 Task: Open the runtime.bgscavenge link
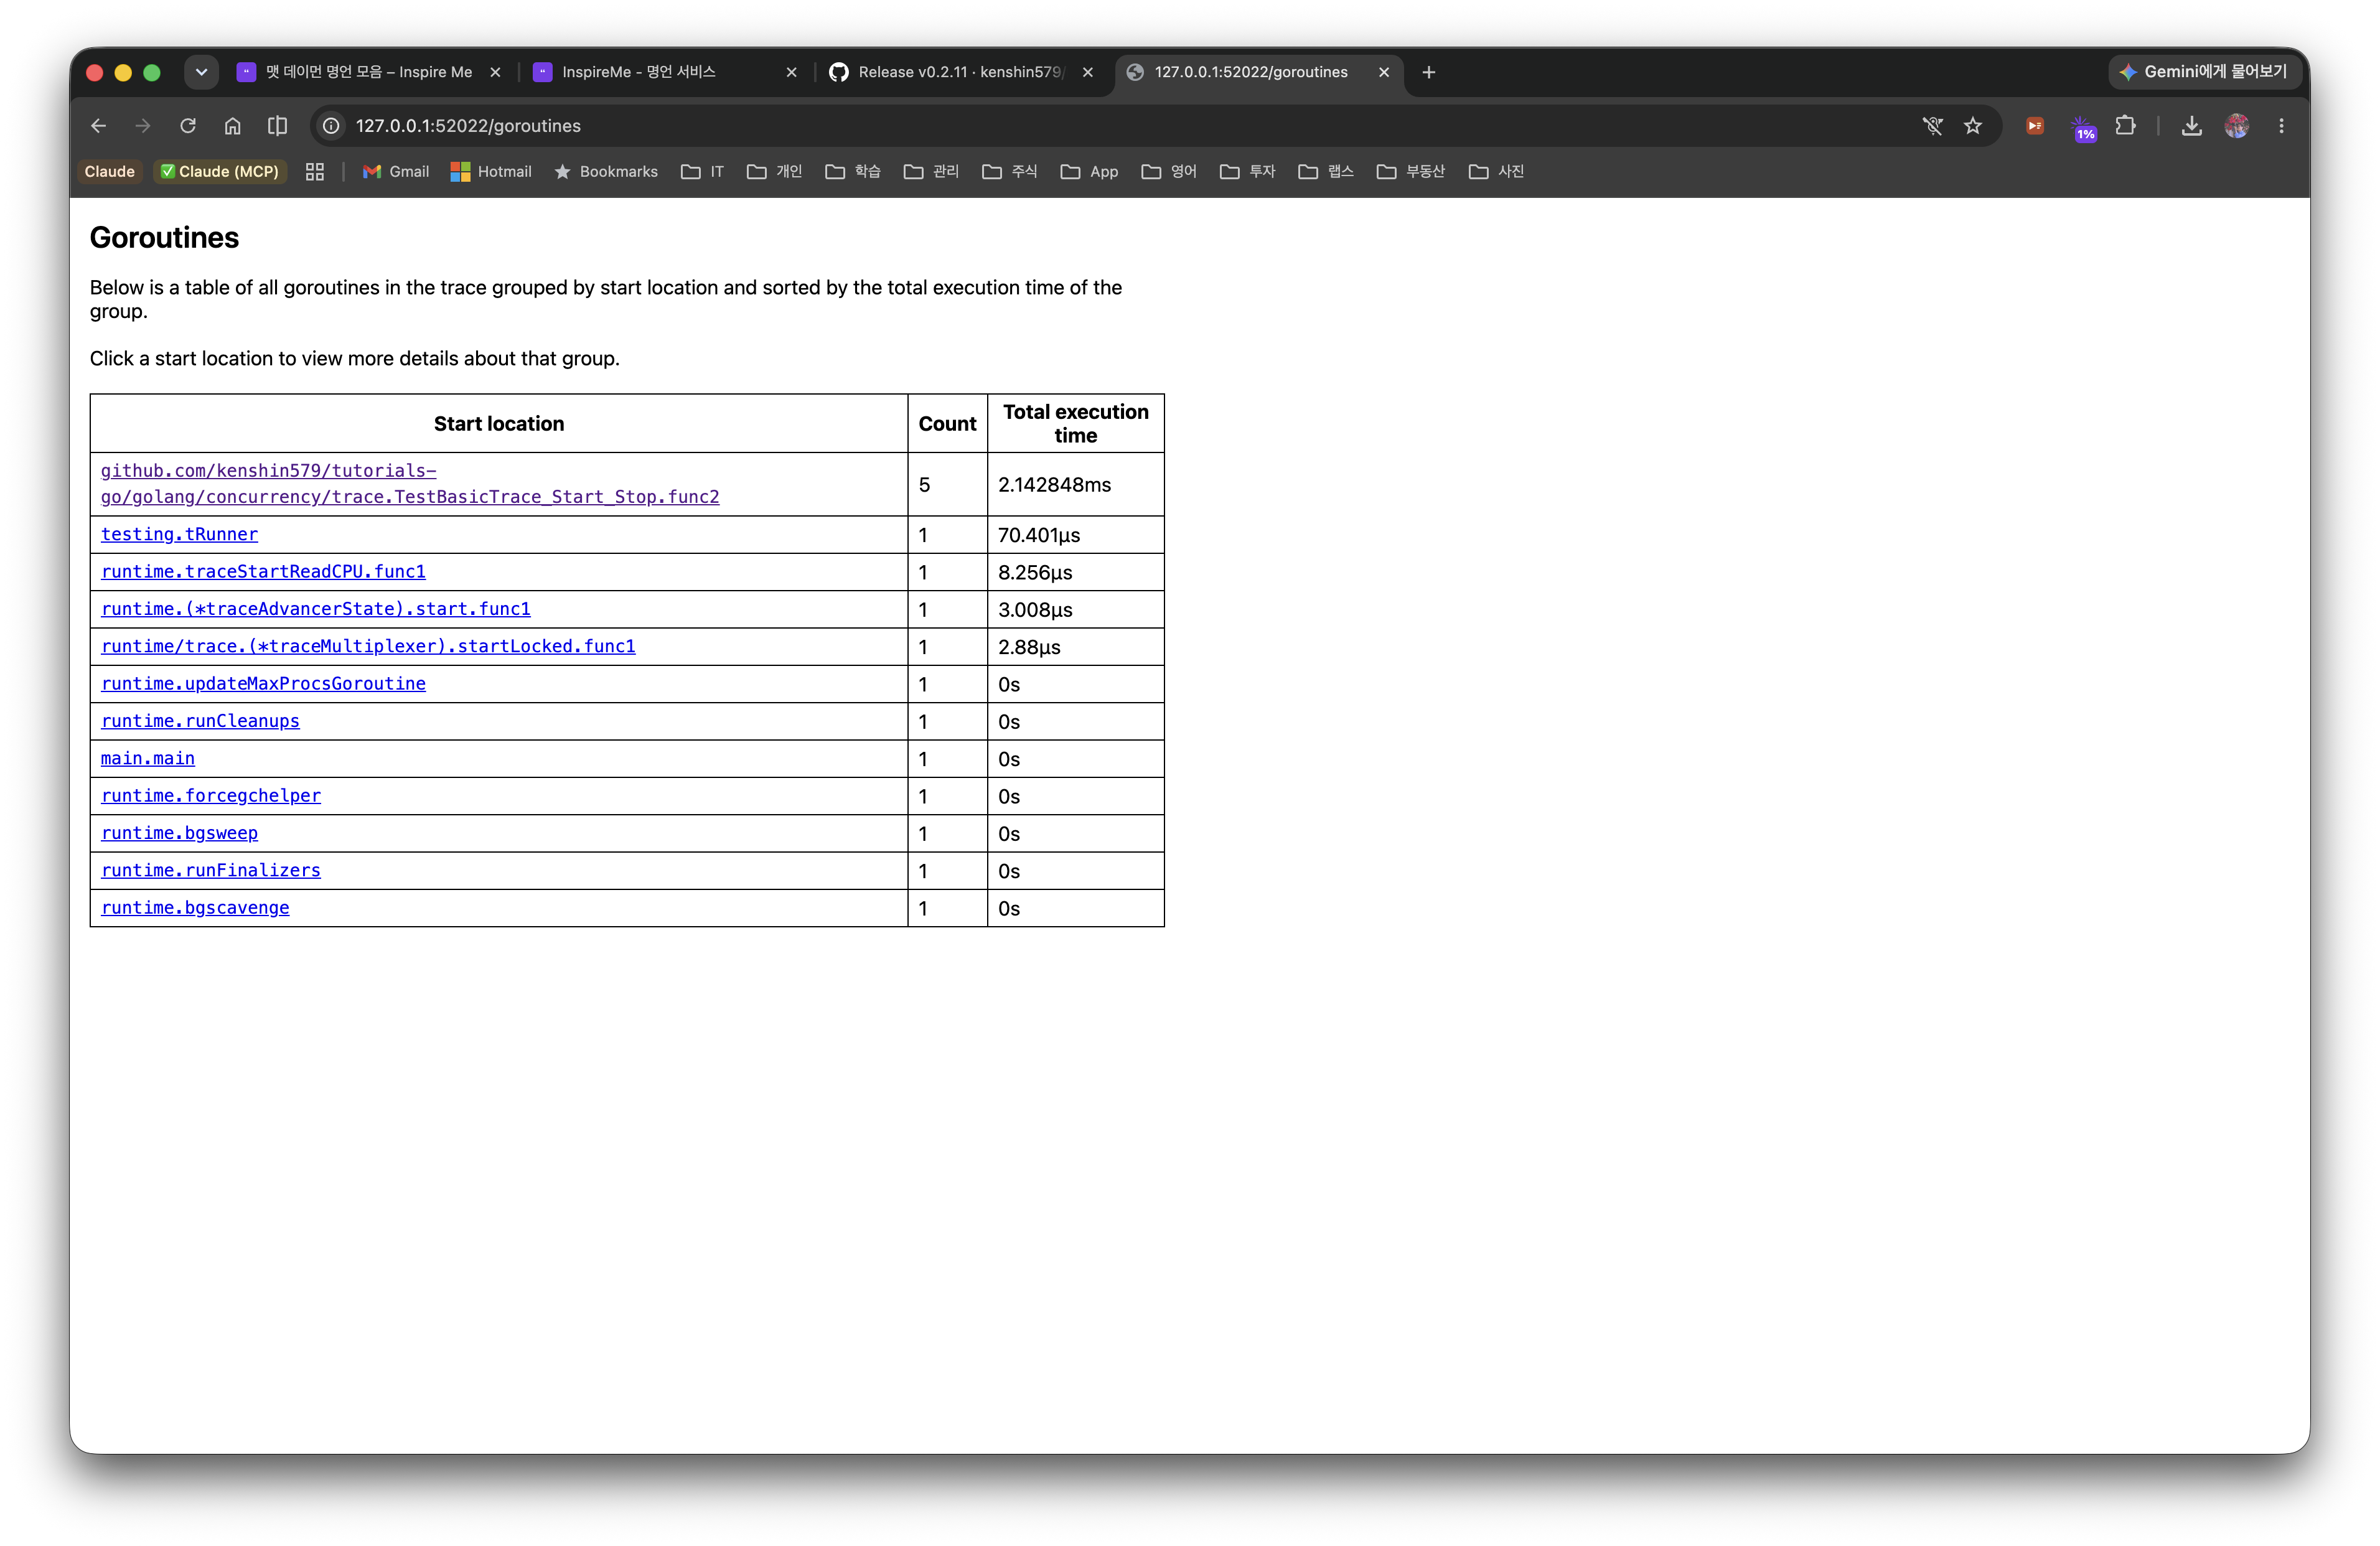tap(195, 908)
